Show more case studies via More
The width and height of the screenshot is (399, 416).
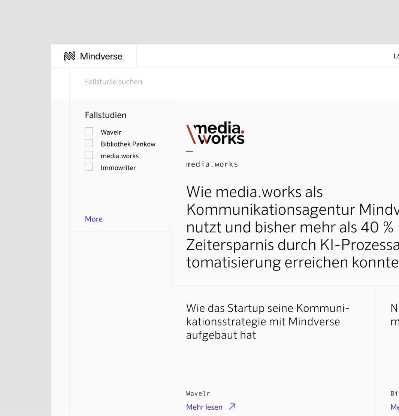94,219
